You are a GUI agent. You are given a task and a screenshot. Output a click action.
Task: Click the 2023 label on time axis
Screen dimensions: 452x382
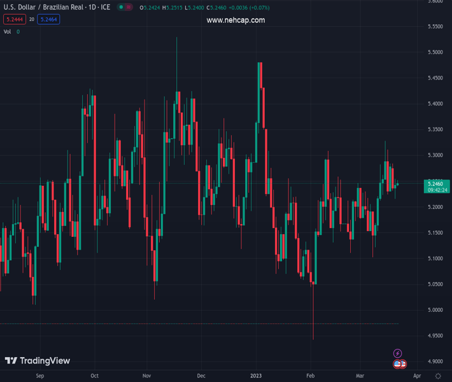(x=256, y=376)
